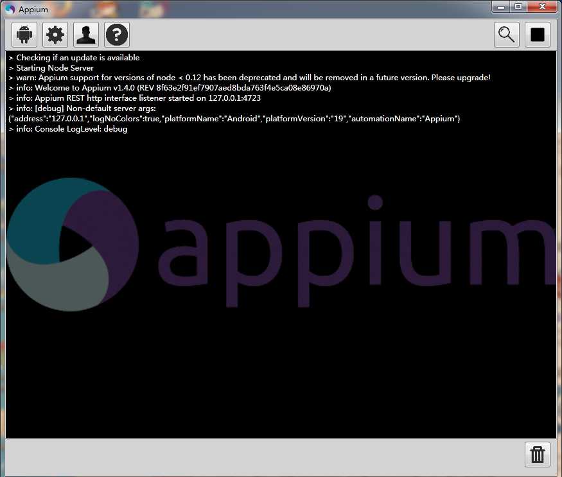Click the node deprecation warn log line
The height and width of the screenshot is (477, 562).
pos(249,78)
